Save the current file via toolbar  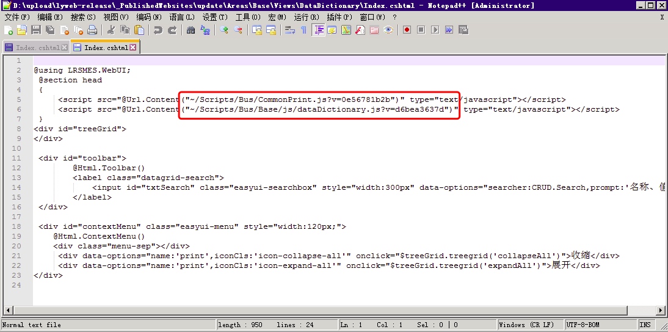click(x=36, y=30)
